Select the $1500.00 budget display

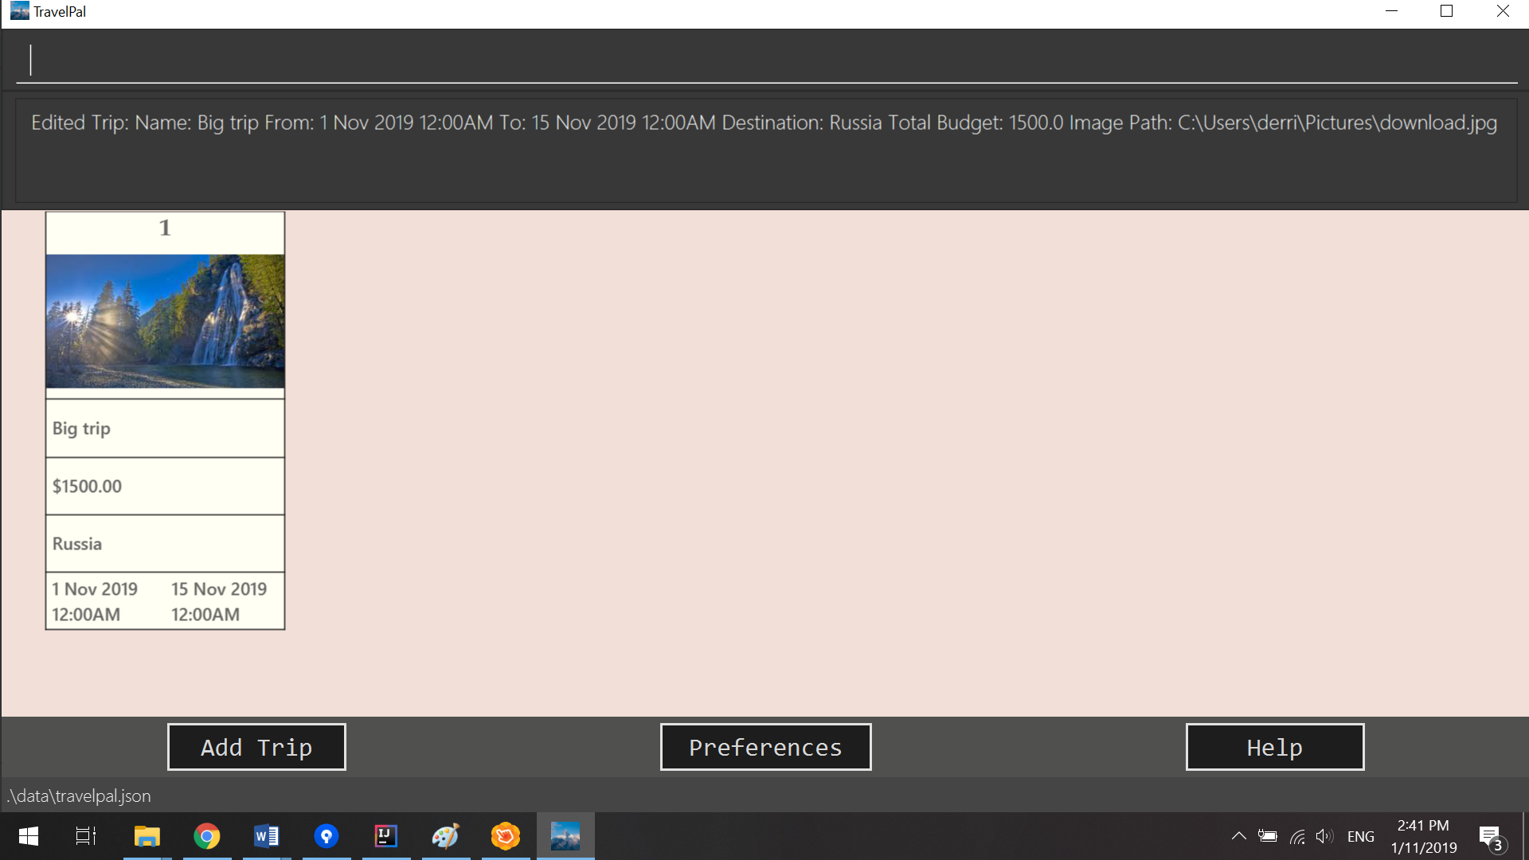(165, 487)
